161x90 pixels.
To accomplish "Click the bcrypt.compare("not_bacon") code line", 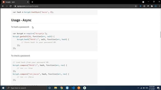I will click(41, 74).
